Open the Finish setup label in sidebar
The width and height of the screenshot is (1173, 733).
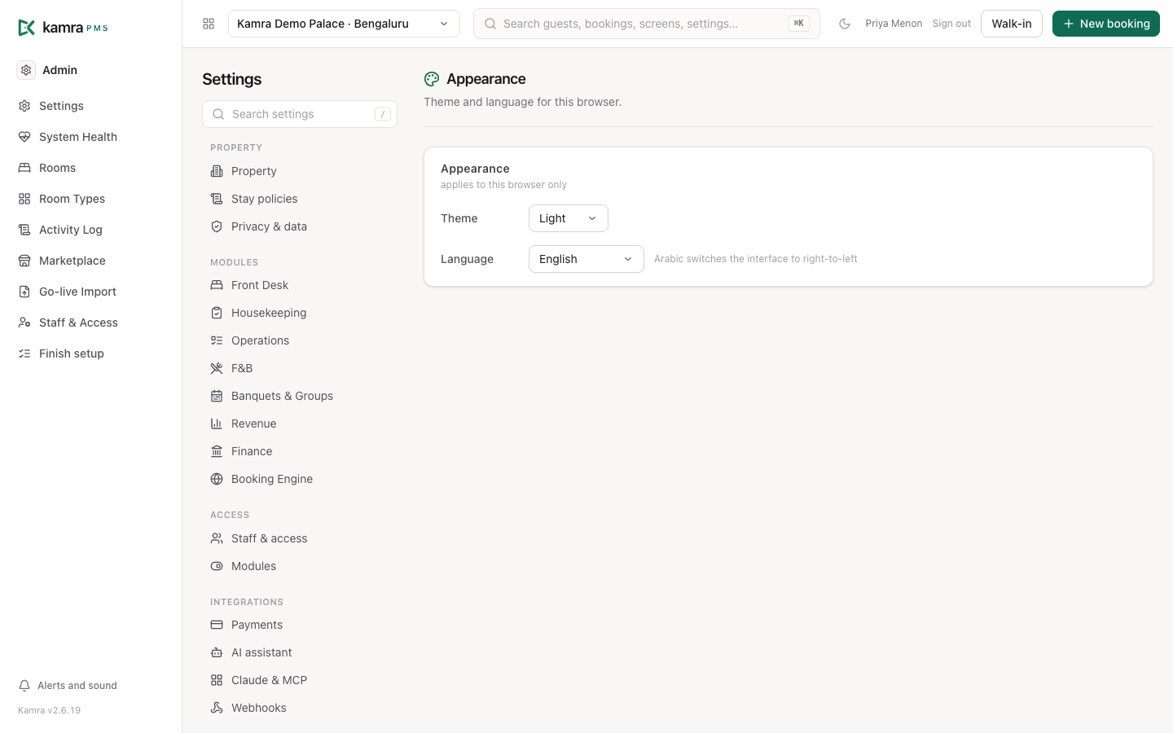click(x=72, y=353)
